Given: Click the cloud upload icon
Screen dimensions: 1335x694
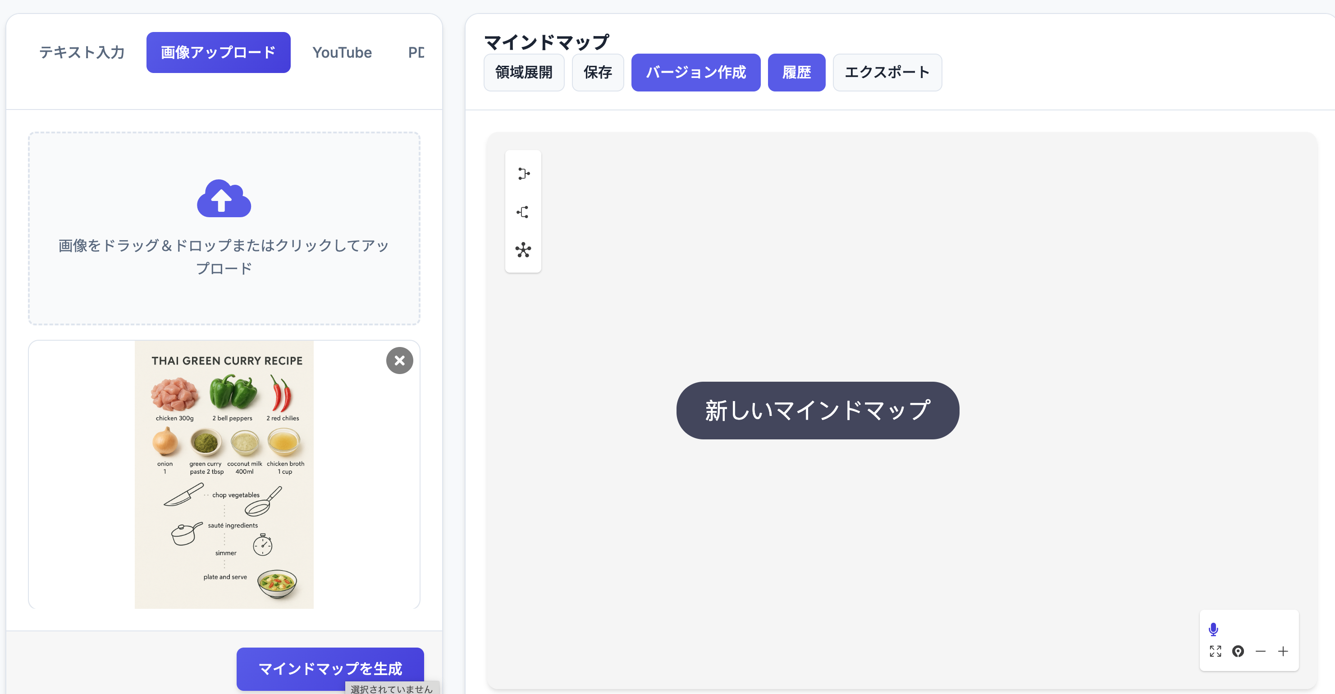Looking at the screenshot, I should (x=224, y=198).
